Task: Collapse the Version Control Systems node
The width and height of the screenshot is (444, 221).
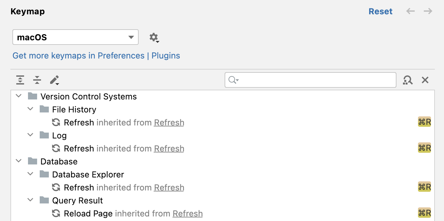Action: tap(19, 96)
